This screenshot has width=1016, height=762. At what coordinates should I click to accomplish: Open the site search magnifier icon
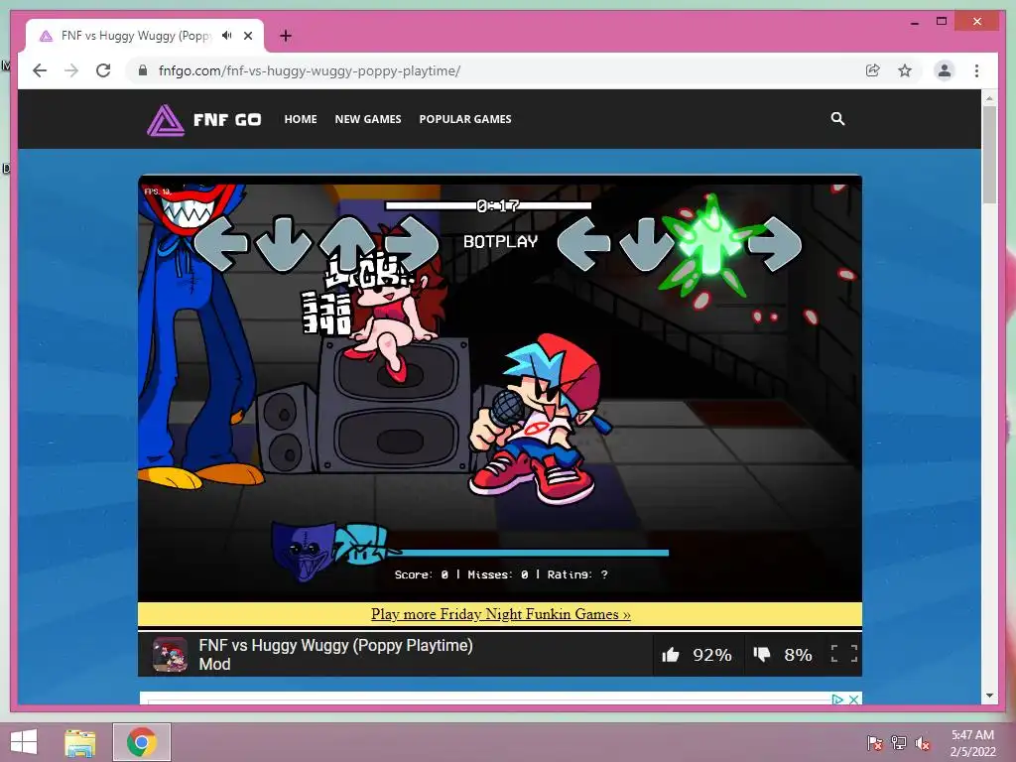pos(837,119)
